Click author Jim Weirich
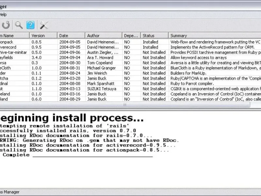Viewport: 261px width, 196px height. tap(97, 73)
